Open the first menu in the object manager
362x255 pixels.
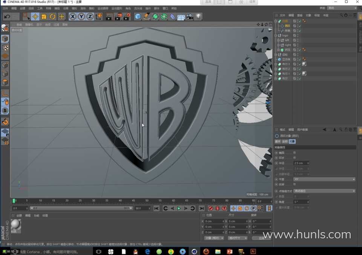[x=282, y=15]
